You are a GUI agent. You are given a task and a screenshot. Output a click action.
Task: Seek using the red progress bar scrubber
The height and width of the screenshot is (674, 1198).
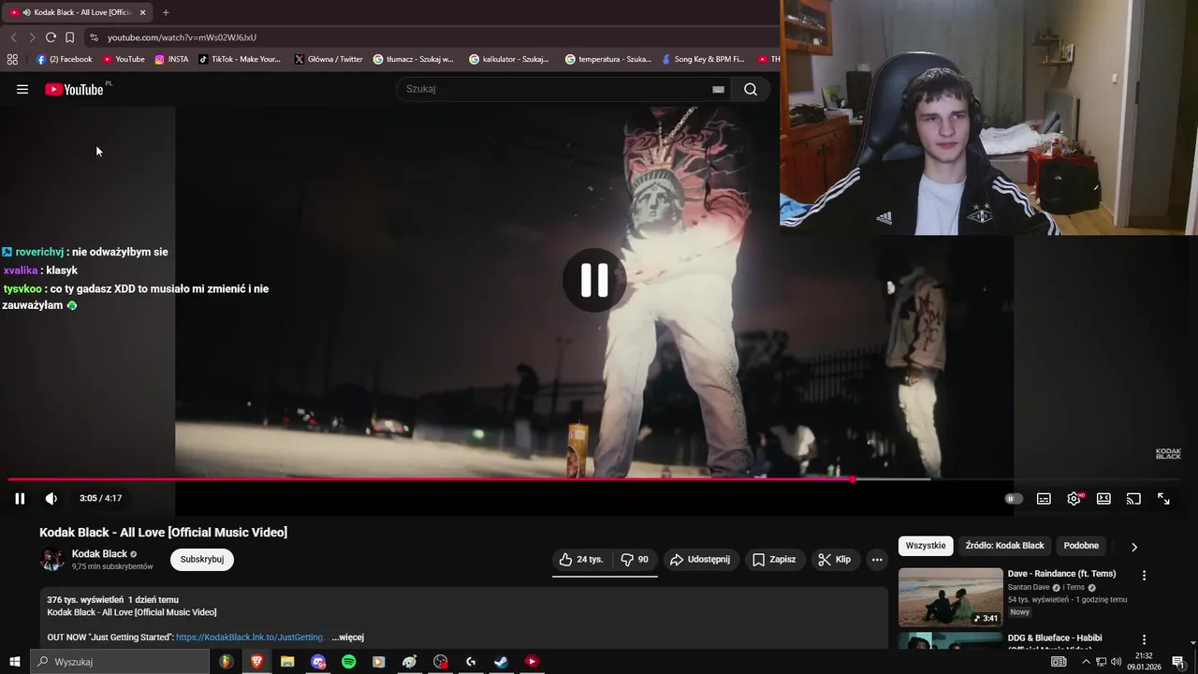click(x=853, y=479)
